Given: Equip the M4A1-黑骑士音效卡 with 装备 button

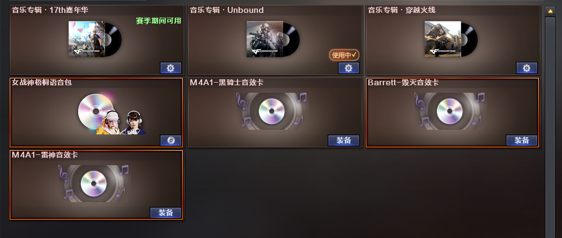Looking at the screenshot, I should pos(343,140).
